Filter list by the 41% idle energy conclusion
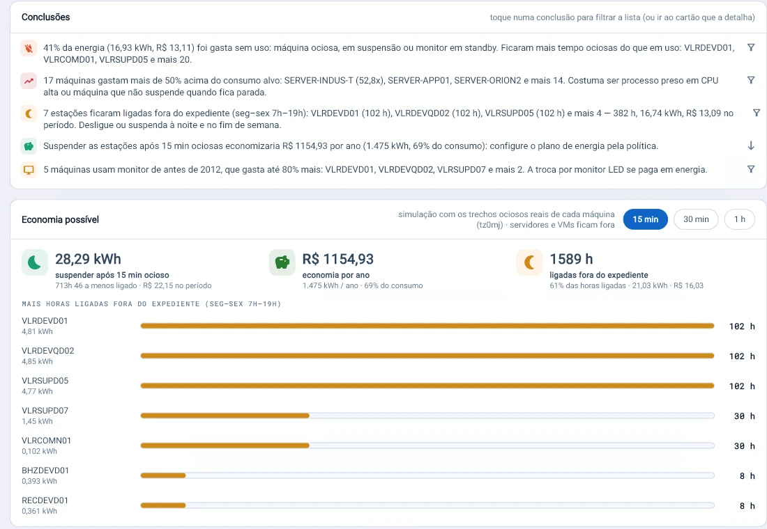The width and height of the screenshot is (767, 529). [x=751, y=47]
